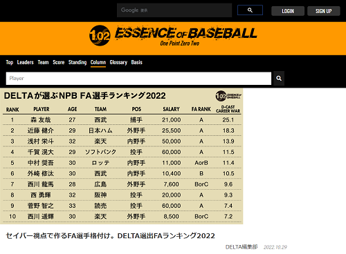The height and width of the screenshot is (254, 346).
Task: Open the Column menu item
Action: pyautogui.click(x=98, y=62)
